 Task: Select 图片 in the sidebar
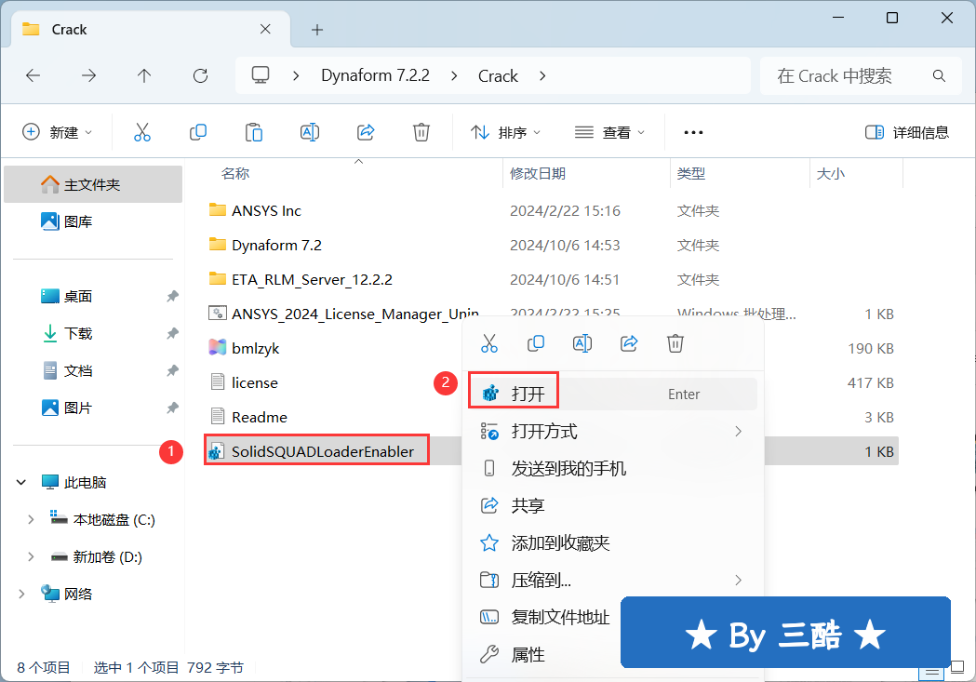(x=93, y=408)
